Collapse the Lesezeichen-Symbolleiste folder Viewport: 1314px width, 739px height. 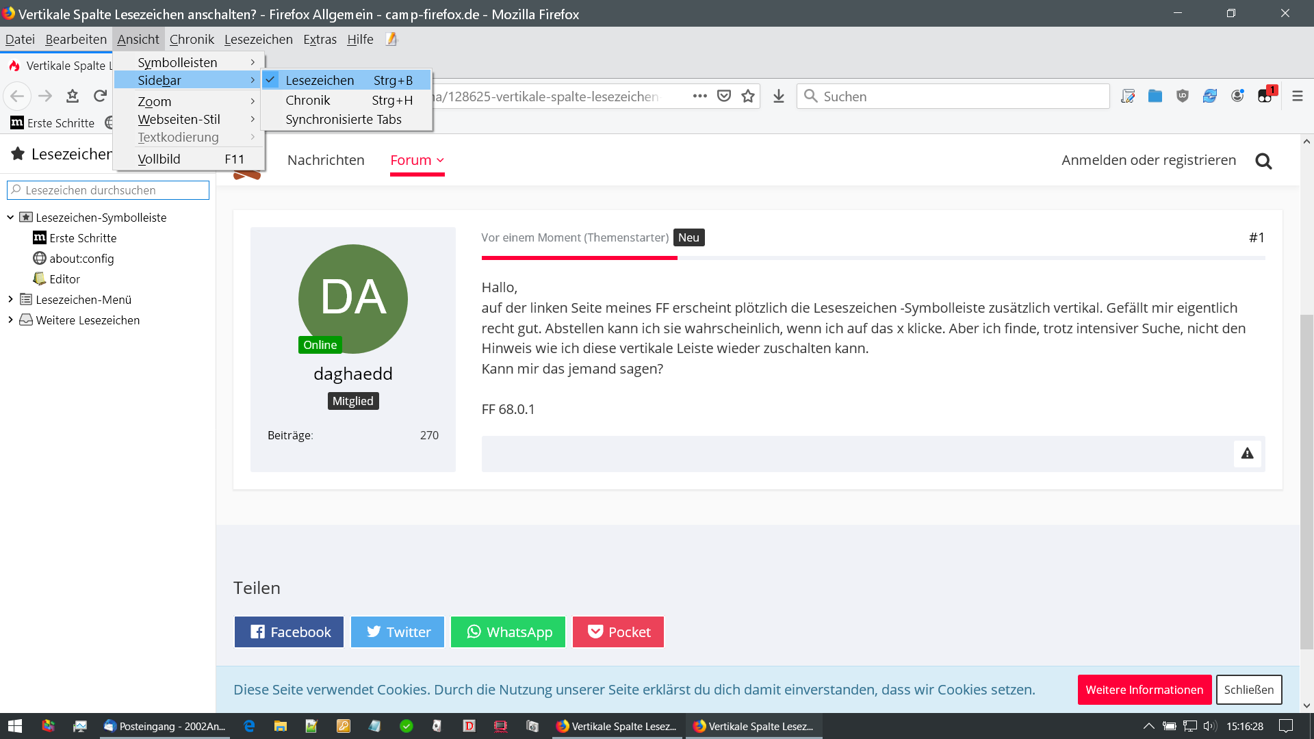pos(10,218)
